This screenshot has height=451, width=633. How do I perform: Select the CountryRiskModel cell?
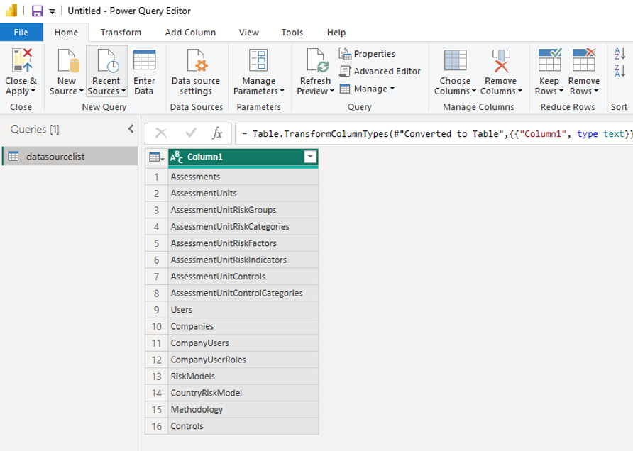243,393
